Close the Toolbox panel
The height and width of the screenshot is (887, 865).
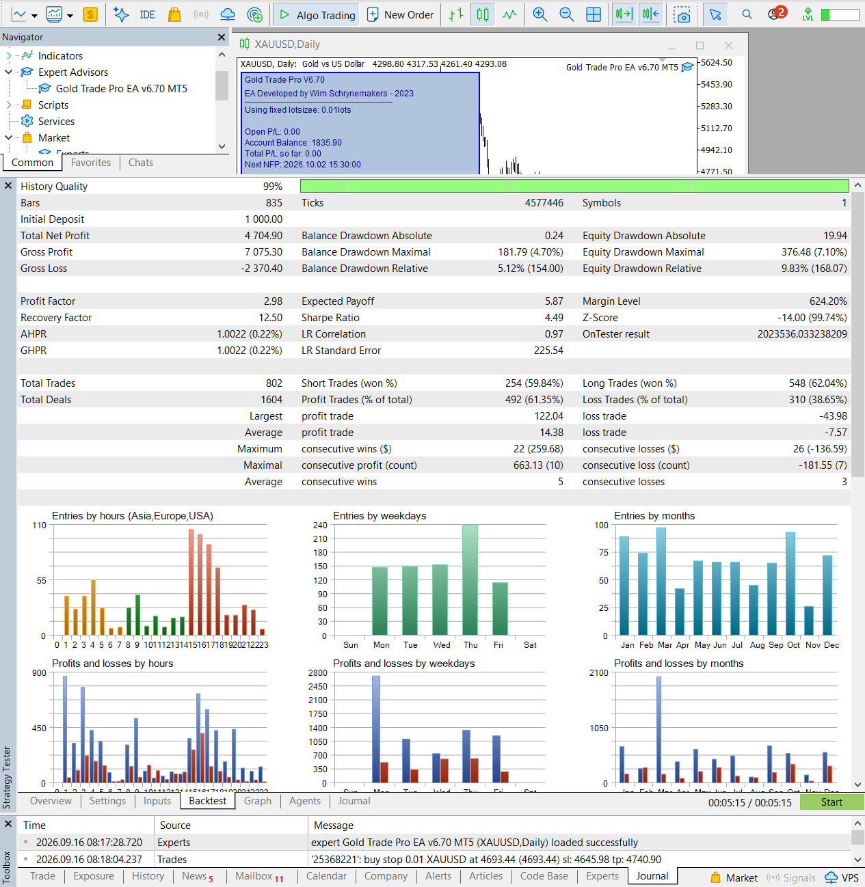pyautogui.click(x=8, y=824)
